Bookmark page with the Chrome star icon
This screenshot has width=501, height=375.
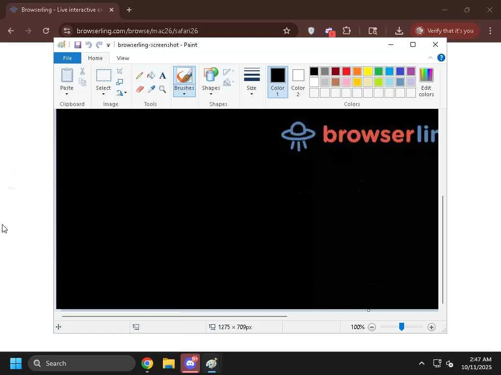[287, 31]
